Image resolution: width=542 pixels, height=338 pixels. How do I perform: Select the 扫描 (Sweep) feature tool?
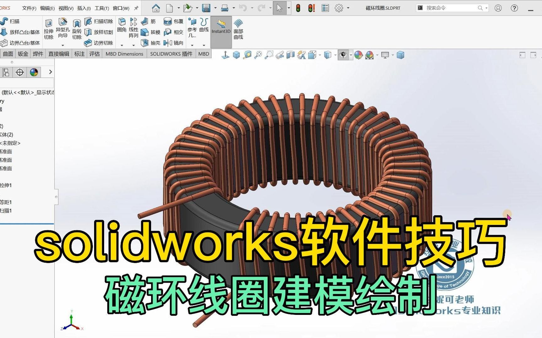coord(10,21)
